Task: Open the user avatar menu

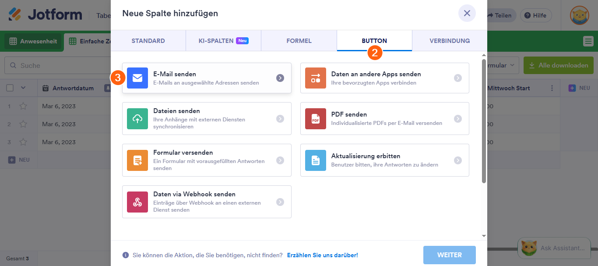Action: 579,15
